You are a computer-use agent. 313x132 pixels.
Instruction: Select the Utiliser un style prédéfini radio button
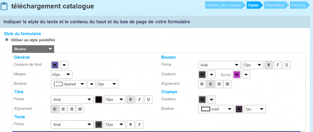[x=7, y=40]
